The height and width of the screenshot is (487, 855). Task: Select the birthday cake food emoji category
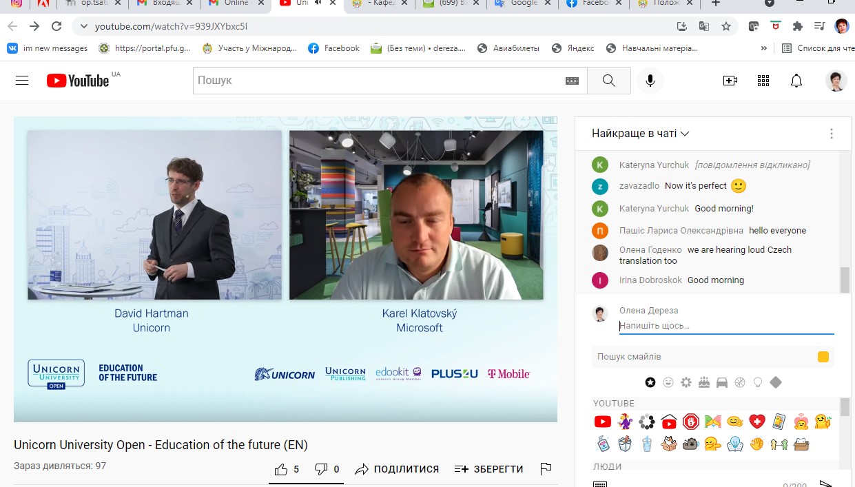tap(704, 382)
